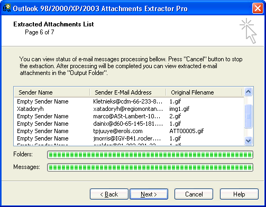Viewport: 266px width, 207px height.
Task: Click the Folders progress bar
Action: [150, 155]
